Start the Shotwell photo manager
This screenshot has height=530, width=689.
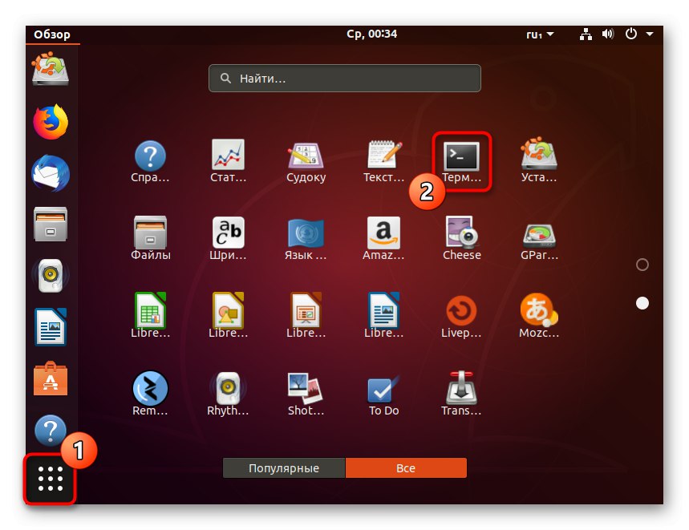(x=306, y=387)
